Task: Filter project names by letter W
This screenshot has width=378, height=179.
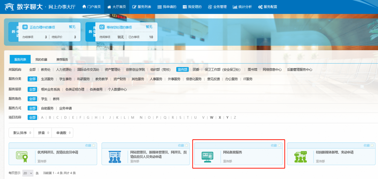Action: 212,118
